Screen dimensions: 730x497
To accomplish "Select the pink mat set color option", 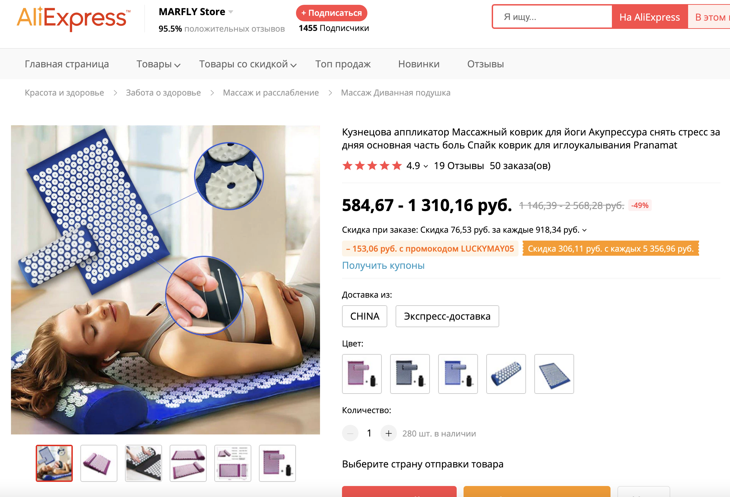I will click(x=362, y=374).
